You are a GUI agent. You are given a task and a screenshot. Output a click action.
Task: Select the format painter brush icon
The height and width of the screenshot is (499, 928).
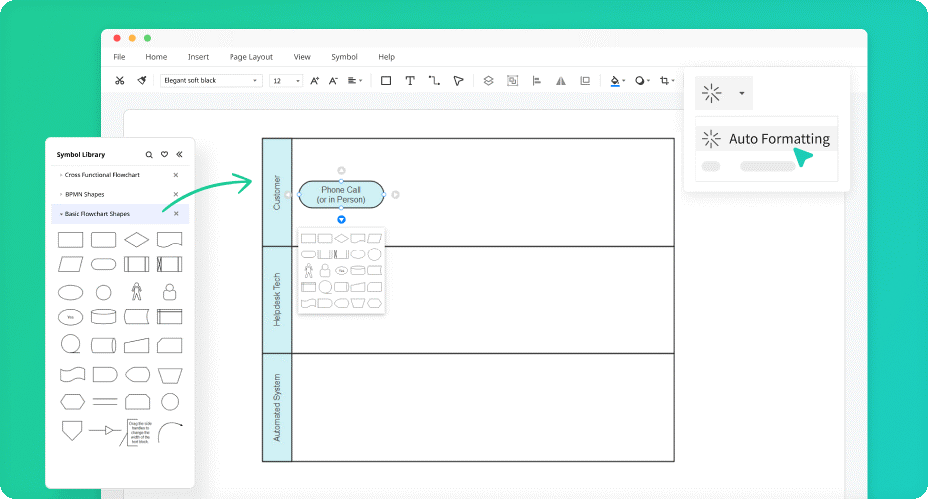point(142,81)
